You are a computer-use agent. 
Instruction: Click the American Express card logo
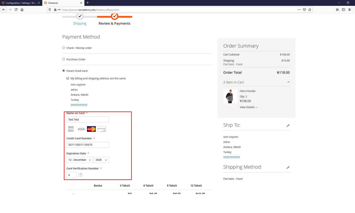tap(71, 129)
